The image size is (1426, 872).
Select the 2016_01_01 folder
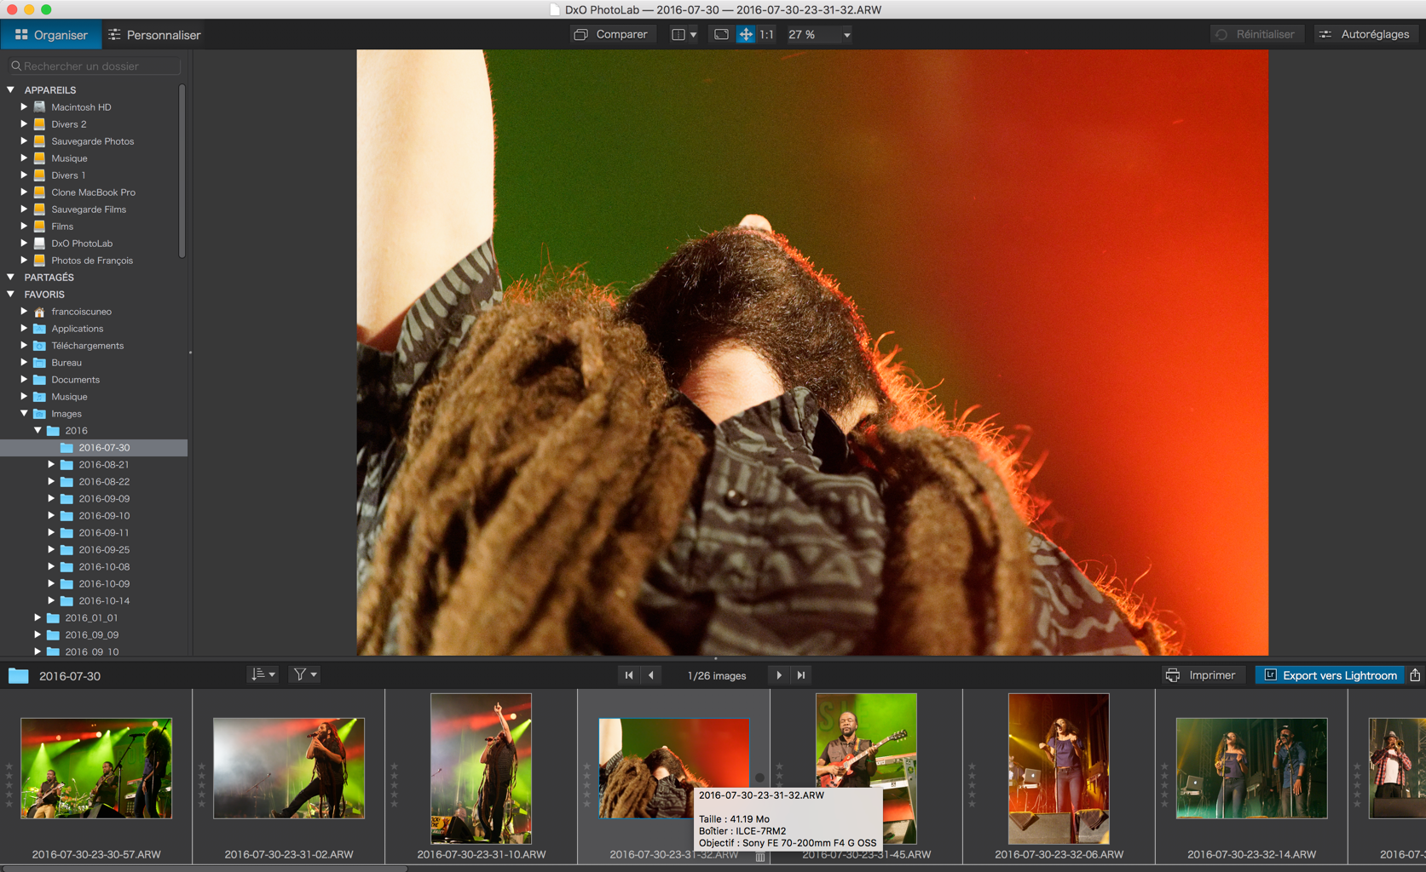tap(91, 618)
